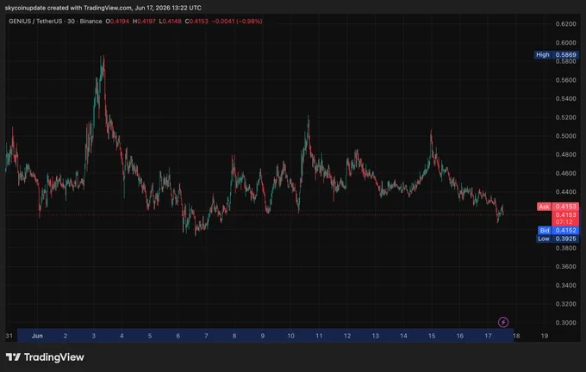Click the Jun date label on time axis
The image size is (586, 372).
click(37, 336)
